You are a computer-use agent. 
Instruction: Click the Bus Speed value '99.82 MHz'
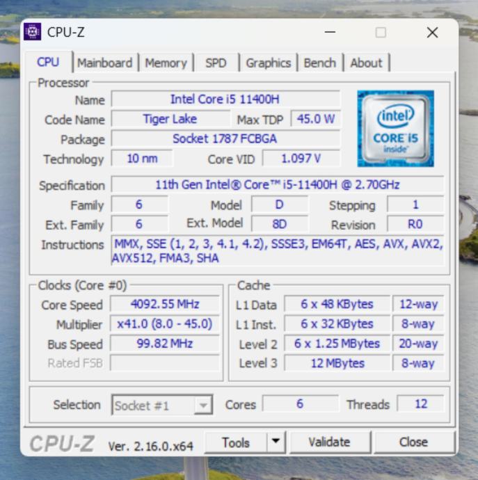(x=165, y=344)
